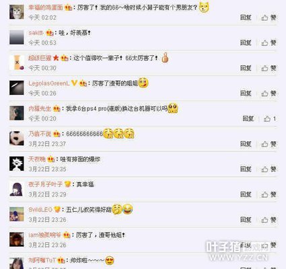286x269 pixels.
Task: Like the comment from March 22 23:35
Action: [269, 169]
